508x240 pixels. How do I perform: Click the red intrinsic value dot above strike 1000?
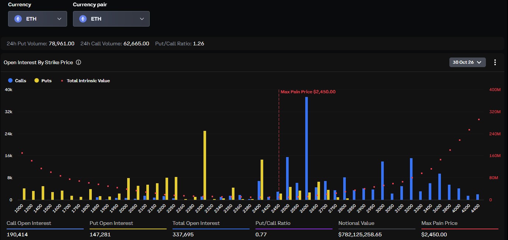click(x=22, y=153)
